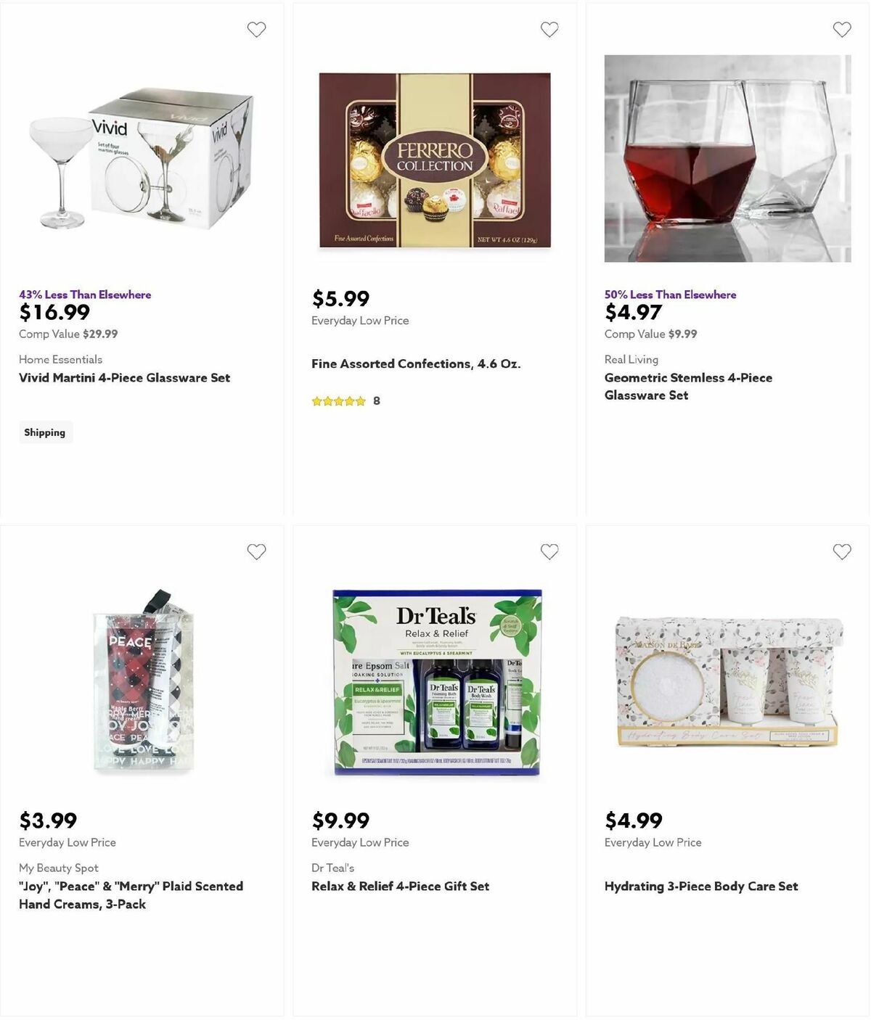Click the heart on Geometric Stemless Glassware Set
Viewport: 871px width, 1020px height.
click(x=842, y=29)
